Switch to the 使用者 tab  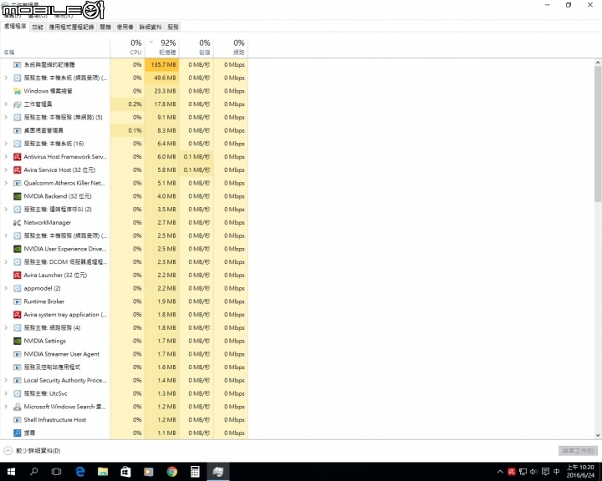tap(125, 27)
